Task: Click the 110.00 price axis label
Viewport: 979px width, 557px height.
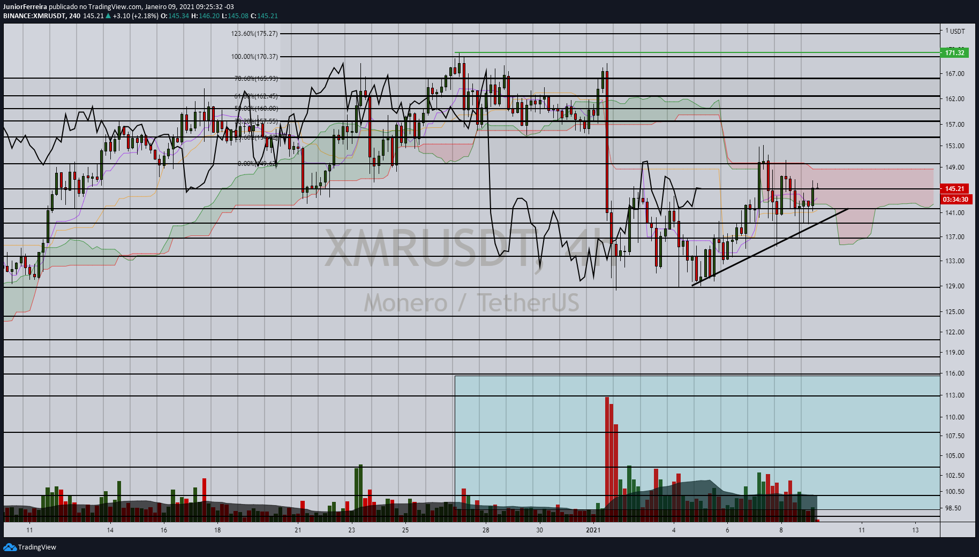Action: tap(955, 417)
